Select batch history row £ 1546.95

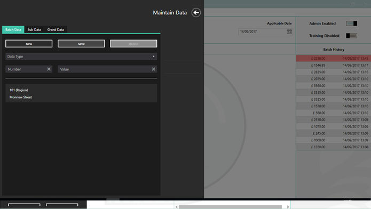pos(334,65)
